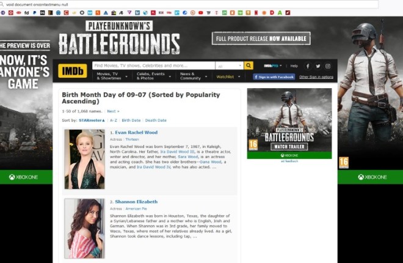Click the magnifier icon in address bar
Image resolution: width=403 pixels, height=263 pixels.
click(2, 4)
